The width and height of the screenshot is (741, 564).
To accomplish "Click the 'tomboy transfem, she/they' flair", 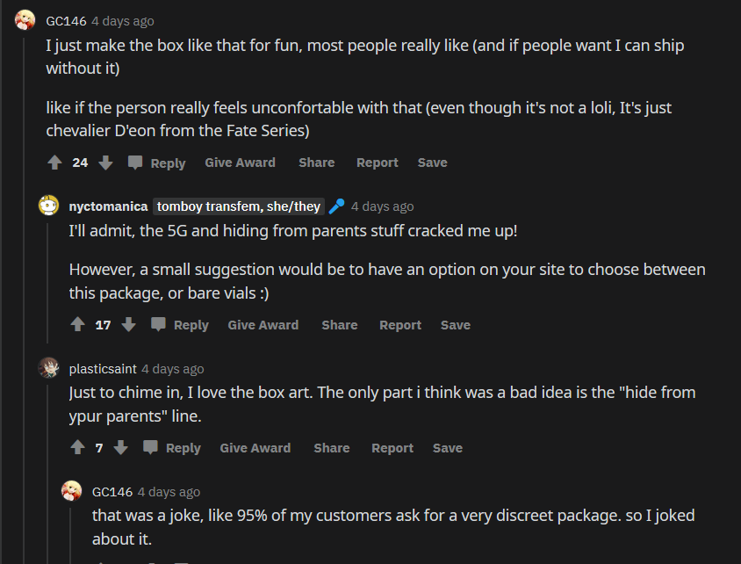I will pyautogui.click(x=238, y=206).
